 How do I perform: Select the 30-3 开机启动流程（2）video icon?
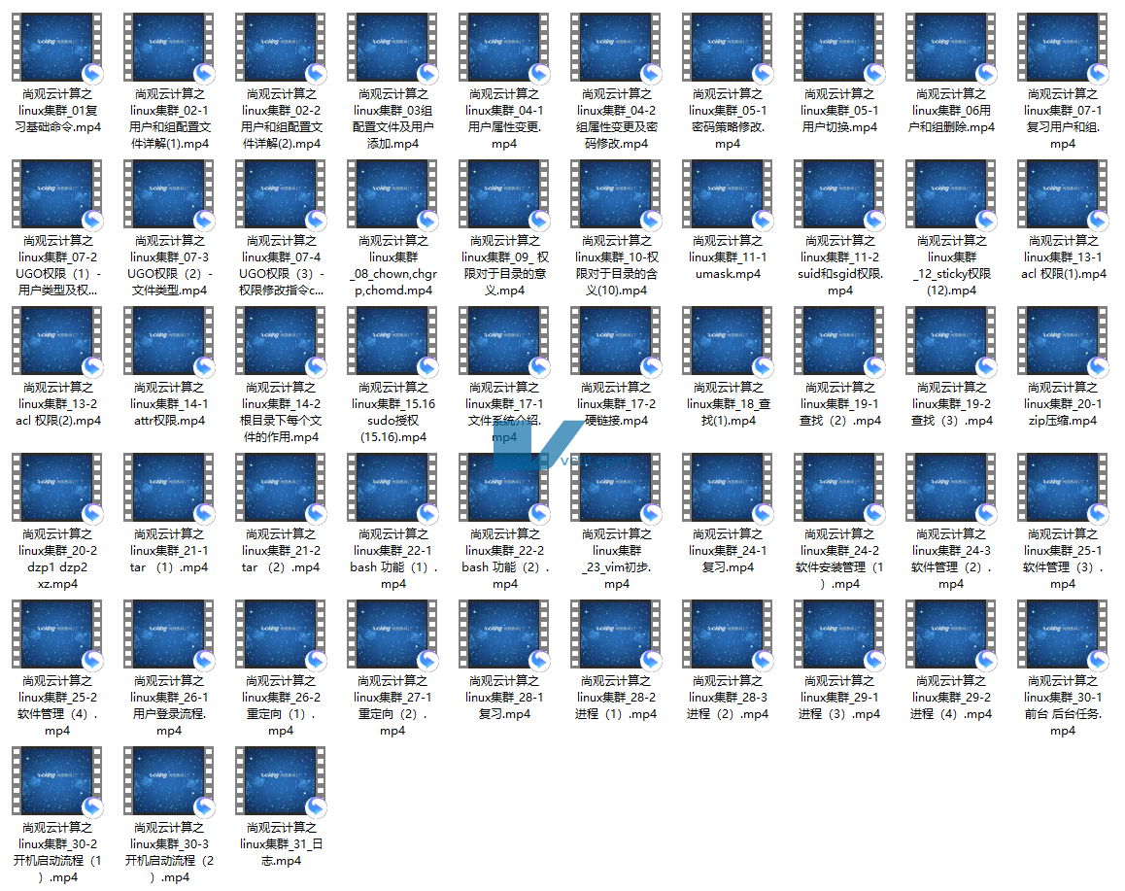tap(169, 780)
